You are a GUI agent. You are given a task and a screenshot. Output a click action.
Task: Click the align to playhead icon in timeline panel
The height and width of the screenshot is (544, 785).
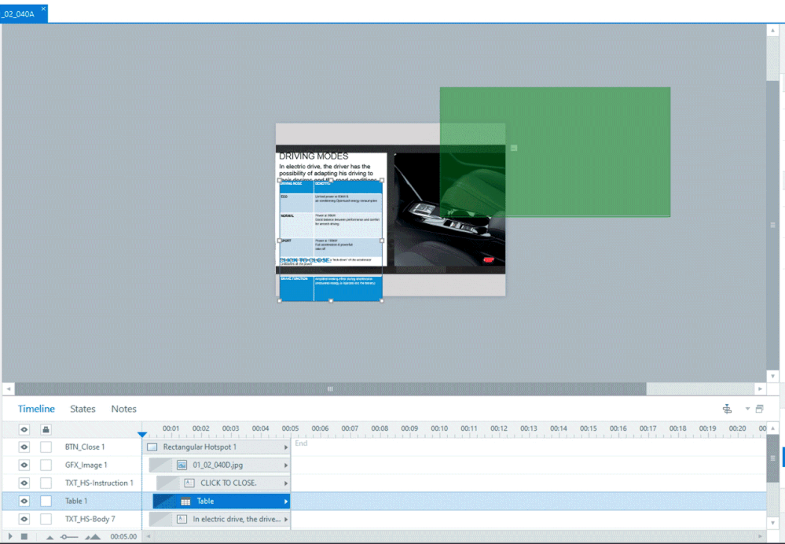[727, 409]
